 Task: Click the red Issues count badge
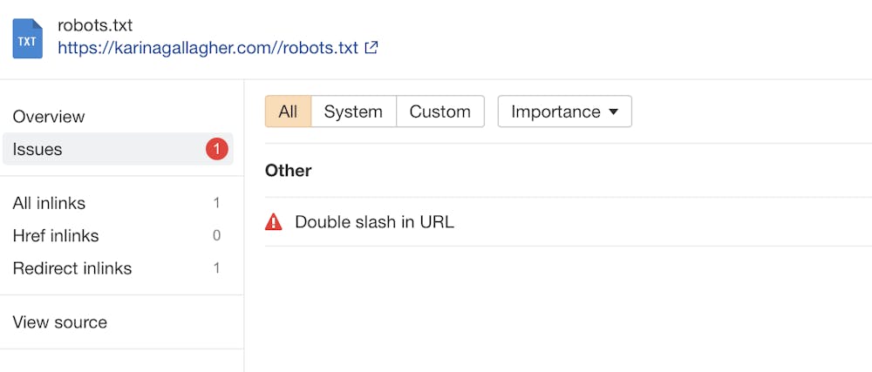(x=216, y=149)
